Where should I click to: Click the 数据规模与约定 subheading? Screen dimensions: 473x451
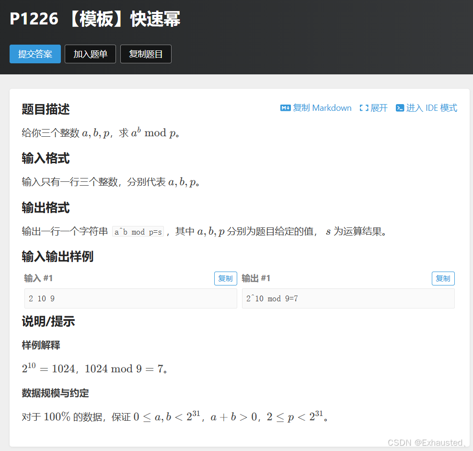pos(55,393)
